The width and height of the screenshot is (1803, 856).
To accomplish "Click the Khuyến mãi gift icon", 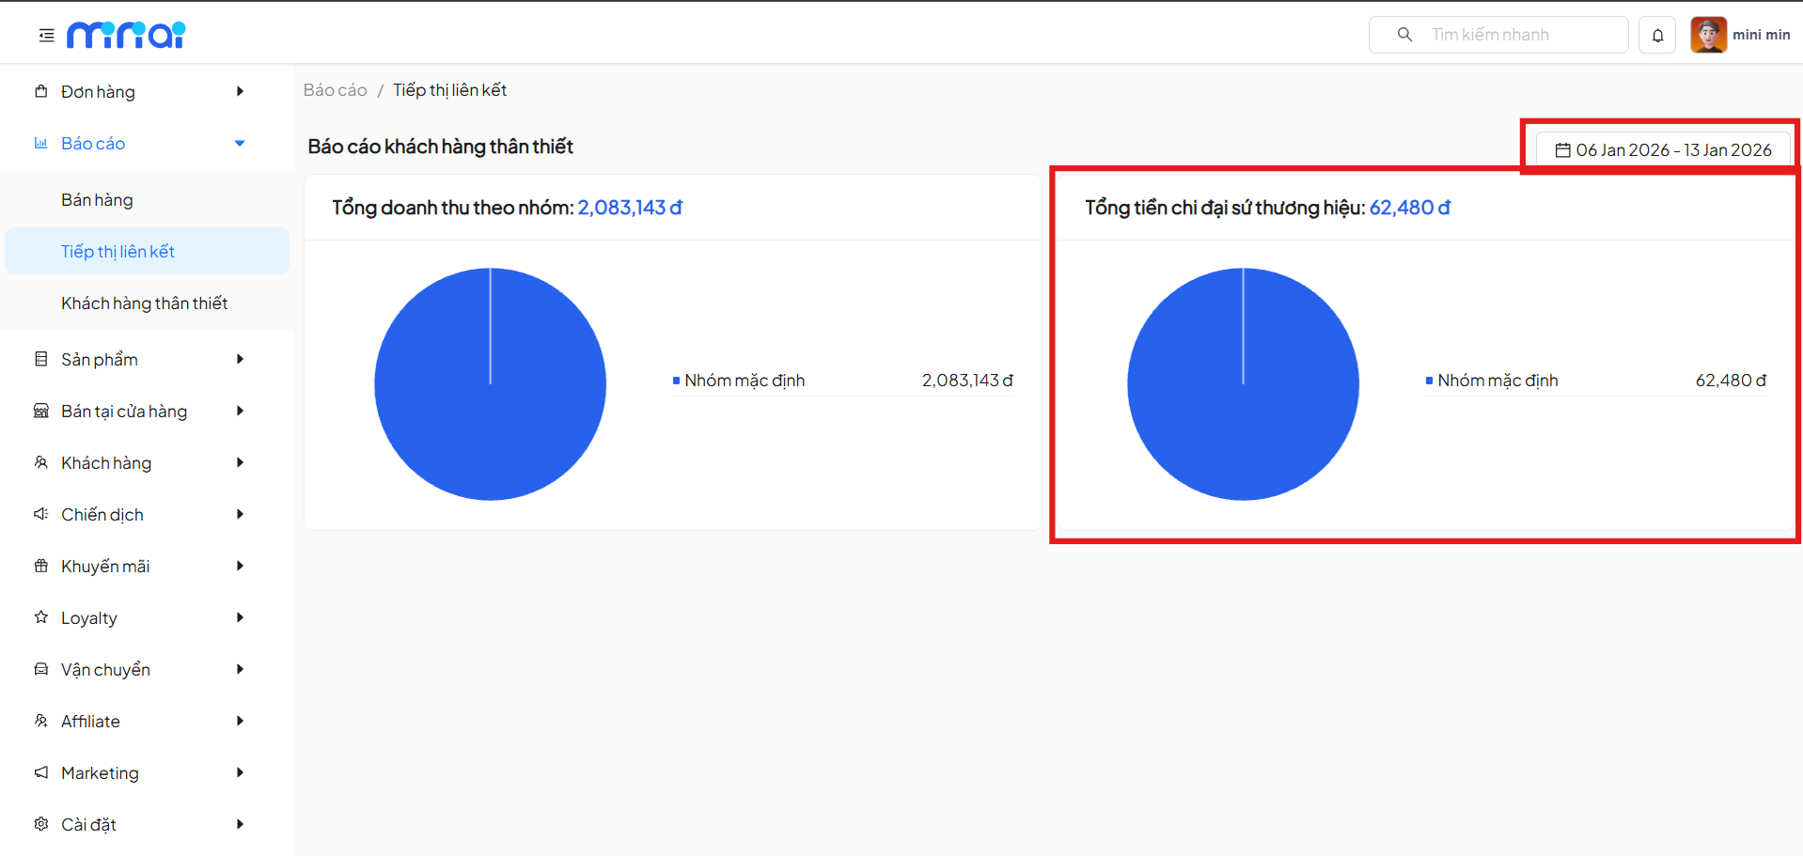I will [41, 566].
